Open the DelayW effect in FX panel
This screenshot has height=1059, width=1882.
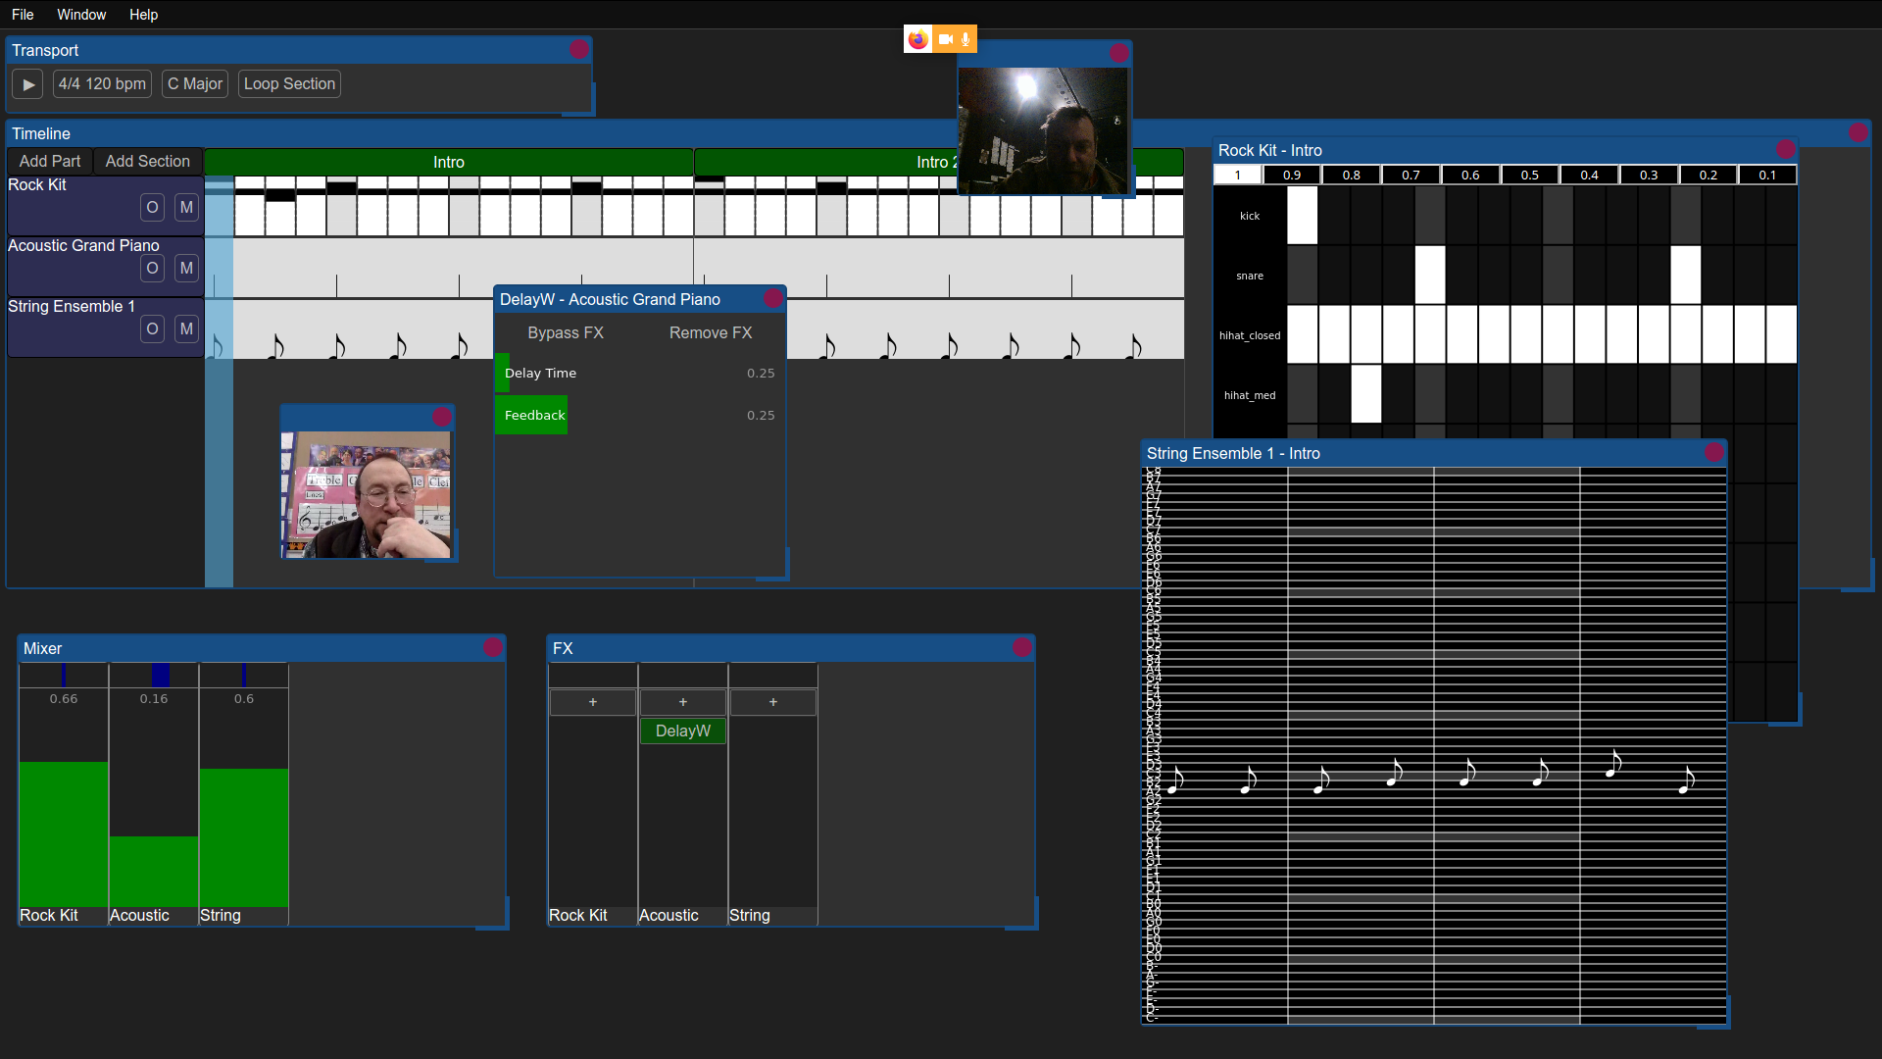(x=683, y=731)
